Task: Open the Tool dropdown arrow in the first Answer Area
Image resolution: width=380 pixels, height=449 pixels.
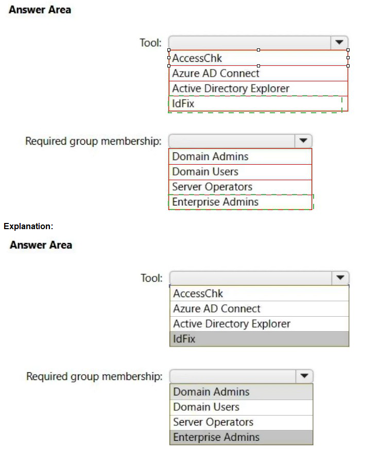Action: [x=339, y=42]
